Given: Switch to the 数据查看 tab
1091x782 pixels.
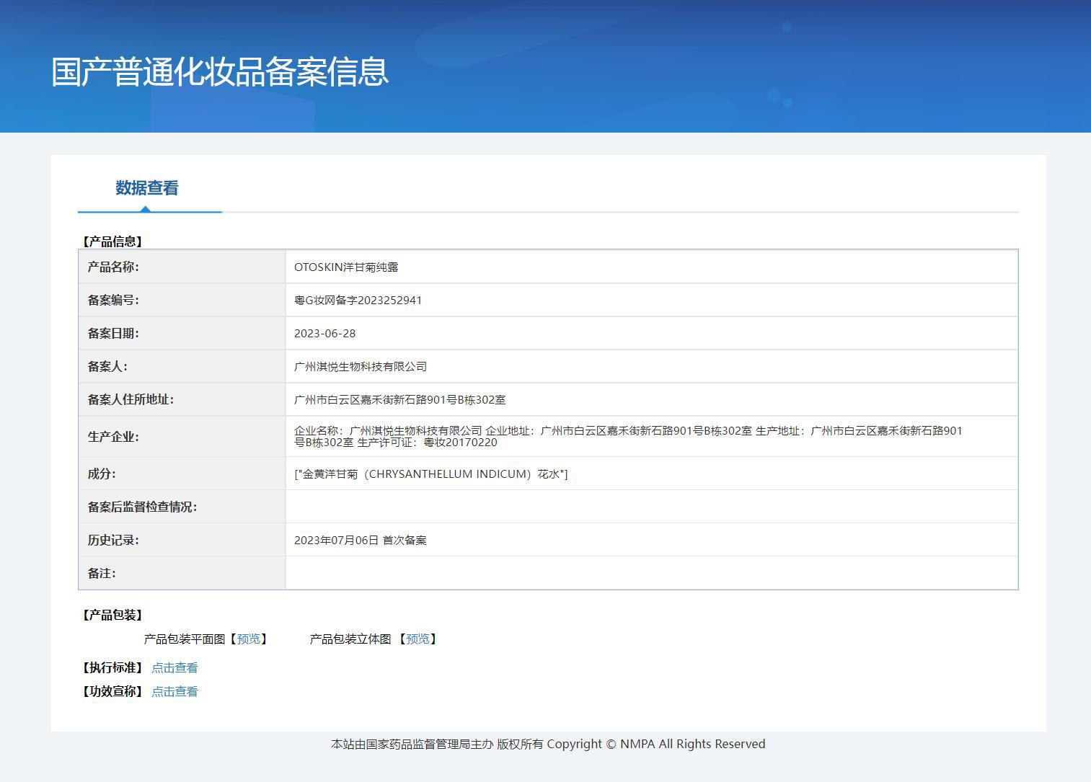Looking at the screenshot, I should tap(147, 188).
